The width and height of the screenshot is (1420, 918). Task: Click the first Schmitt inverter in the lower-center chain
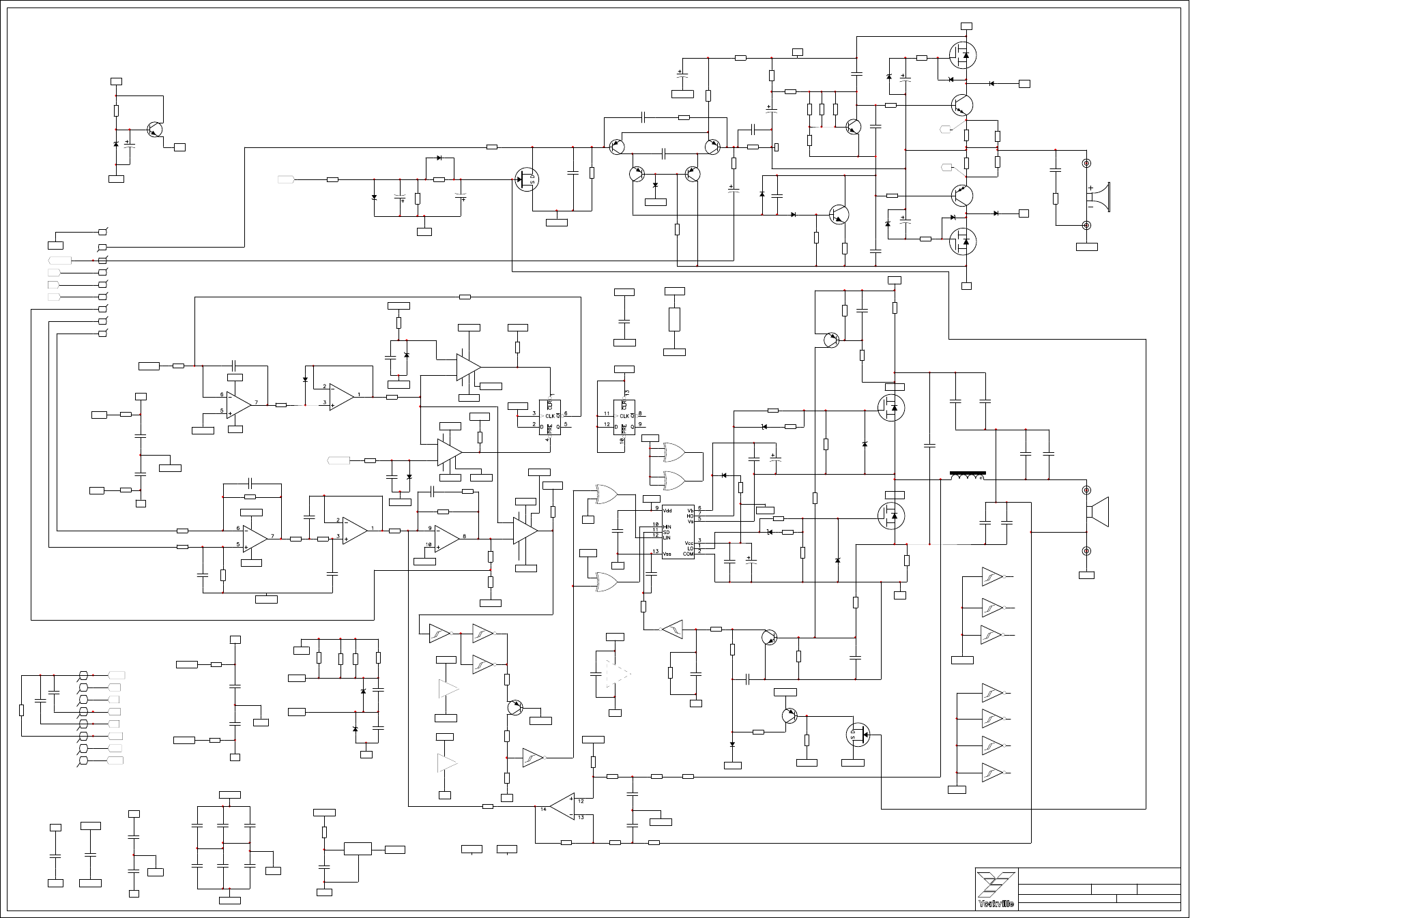(x=440, y=634)
